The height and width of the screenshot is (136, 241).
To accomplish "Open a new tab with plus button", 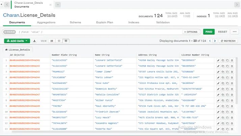I will click(58, 5).
